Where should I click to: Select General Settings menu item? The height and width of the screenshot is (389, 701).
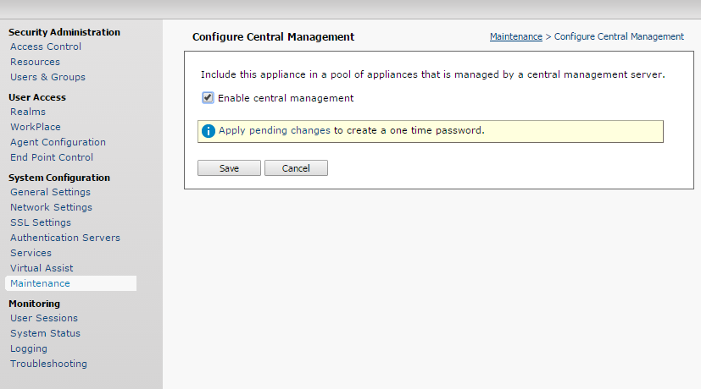pos(51,192)
